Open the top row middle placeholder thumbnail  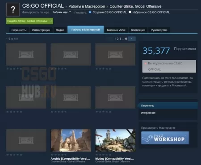coord(71,55)
